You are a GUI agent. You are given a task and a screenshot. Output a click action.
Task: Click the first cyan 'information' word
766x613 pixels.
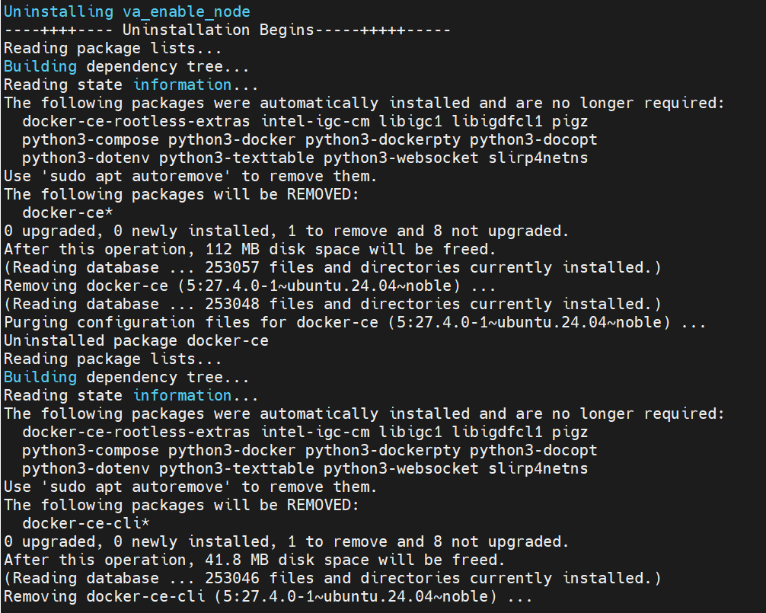(182, 85)
